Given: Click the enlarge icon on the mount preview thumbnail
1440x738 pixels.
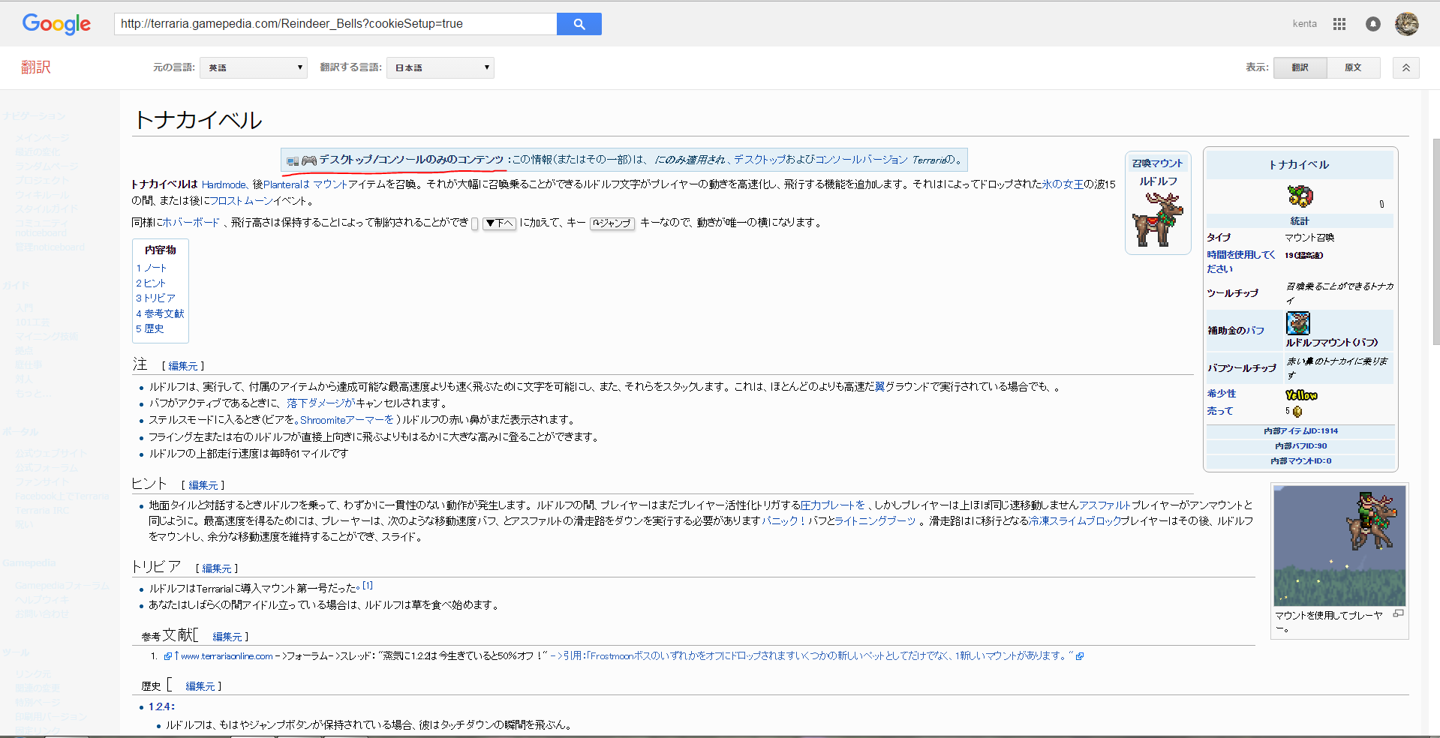Looking at the screenshot, I should coord(1398,613).
